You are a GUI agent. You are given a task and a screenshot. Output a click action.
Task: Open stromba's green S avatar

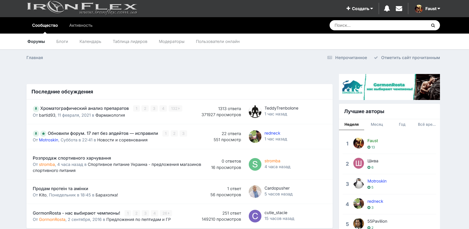(255, 164)
